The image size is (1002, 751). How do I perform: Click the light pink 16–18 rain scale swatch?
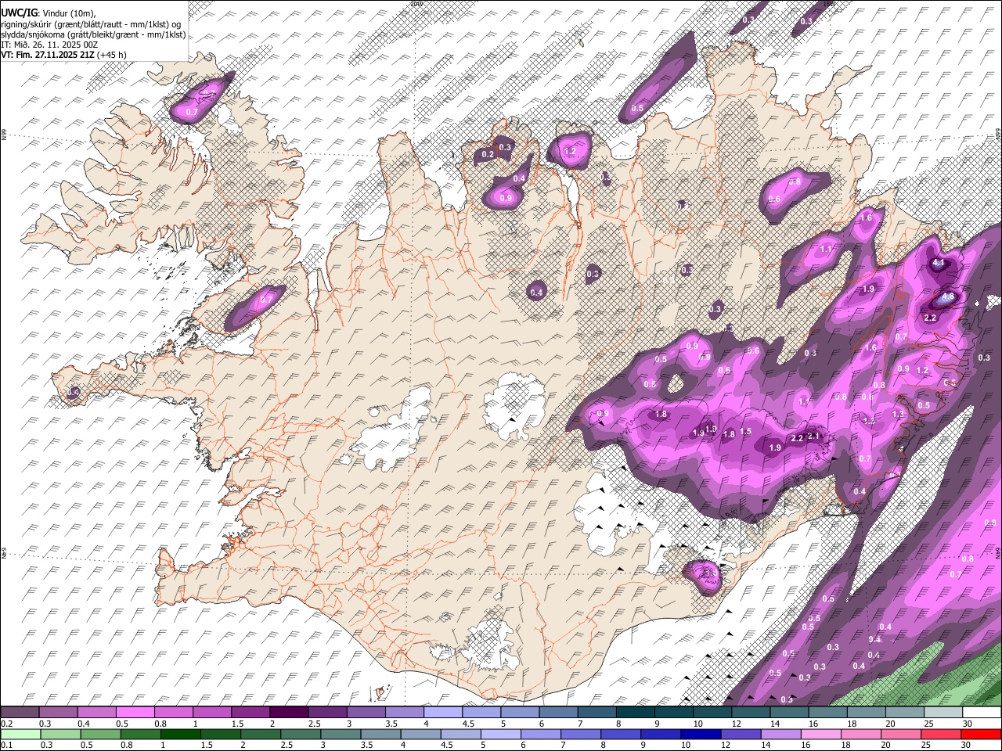(x=820, y=735)
